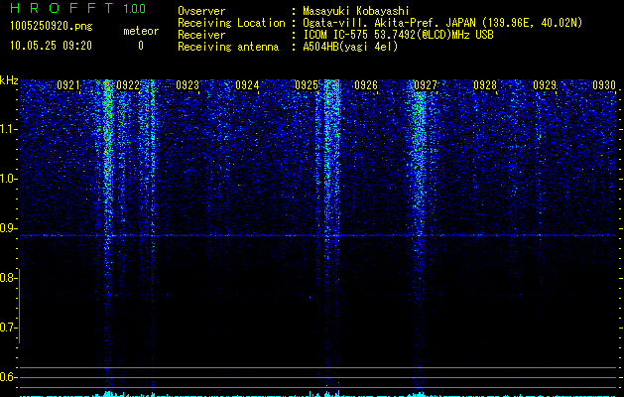Viewport: 624px width, 397px height.
Task: Click the meteor count value 0
Action: pyautogui.click(x=141, y=46)
